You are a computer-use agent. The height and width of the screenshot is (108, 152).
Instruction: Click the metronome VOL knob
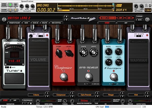pos(136,6)
